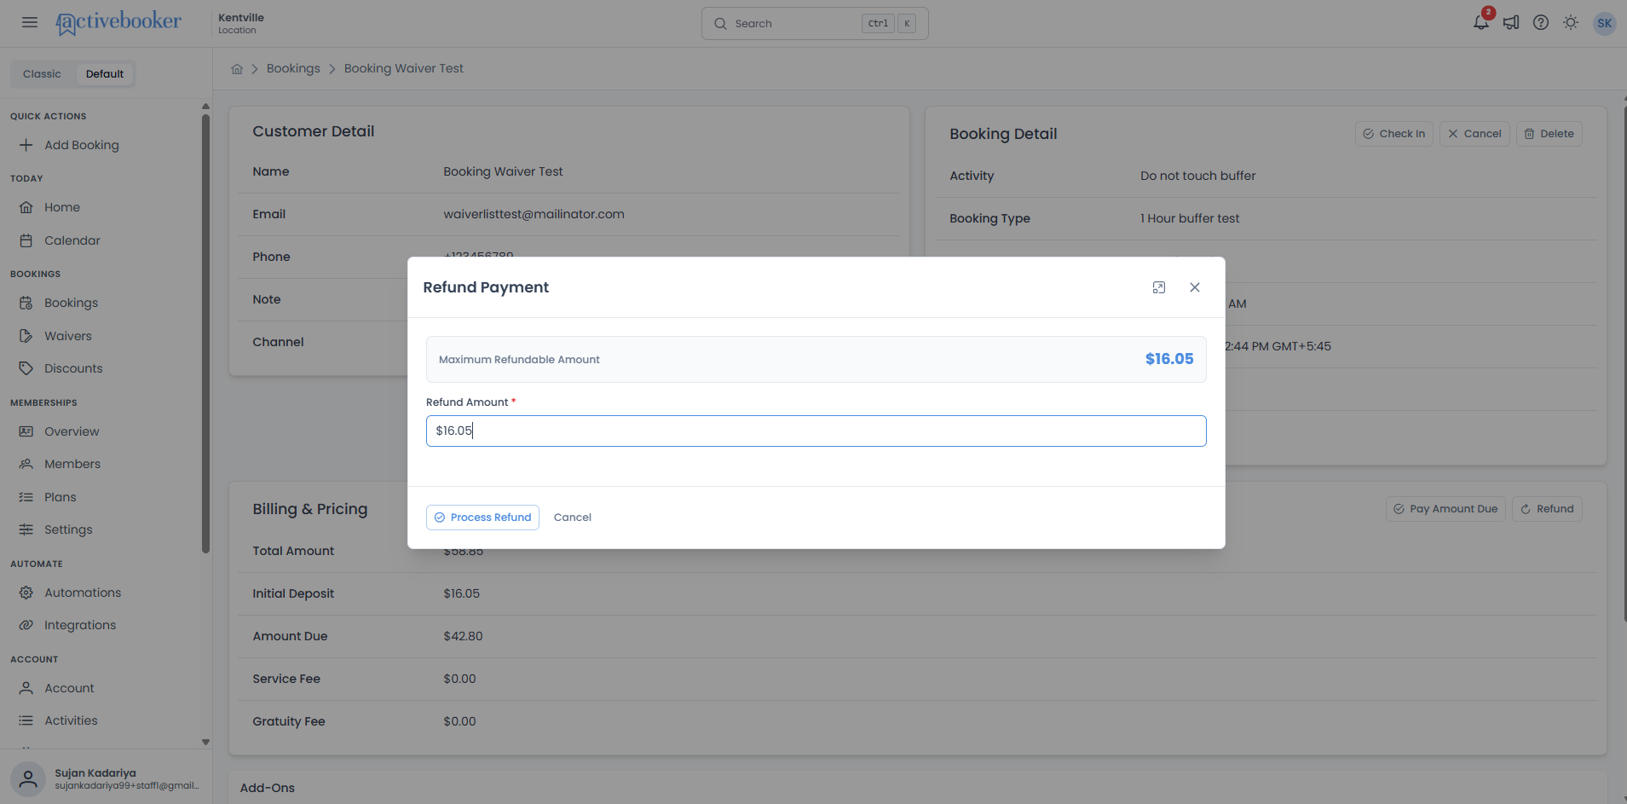The image size is (1627, 804).
Task: Click the Home house icon in sidebar
Action: pyautogui.click(x=26, y=207)
